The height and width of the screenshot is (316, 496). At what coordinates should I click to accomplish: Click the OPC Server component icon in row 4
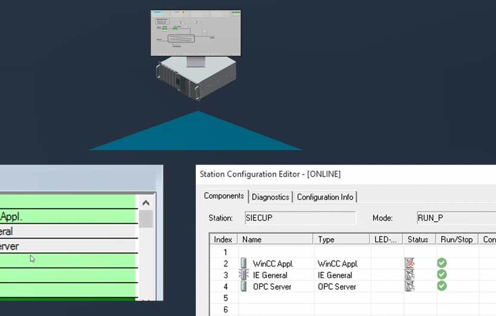244,286
